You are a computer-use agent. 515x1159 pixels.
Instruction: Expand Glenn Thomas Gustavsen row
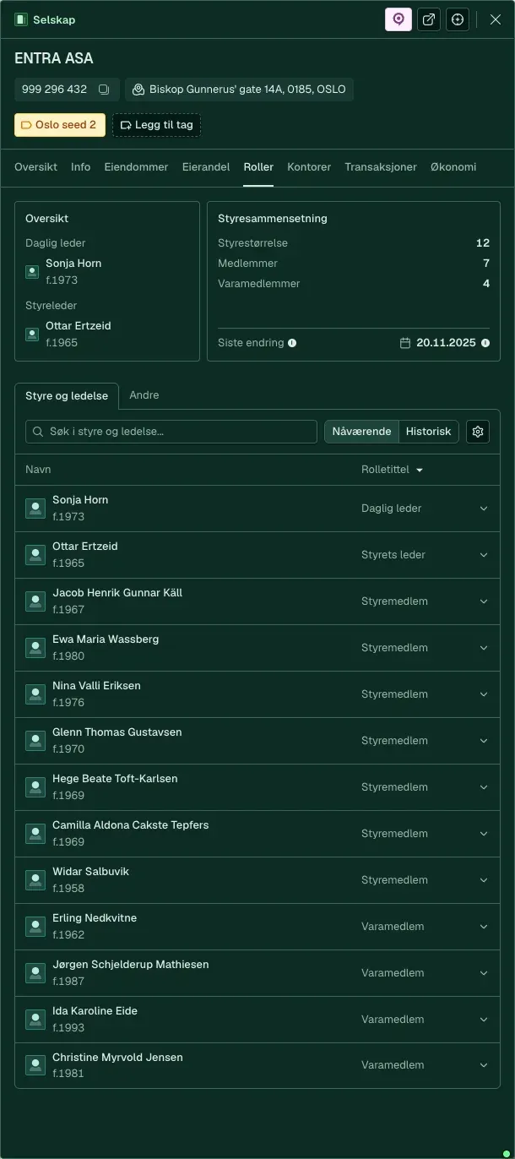tap(484, 741)
